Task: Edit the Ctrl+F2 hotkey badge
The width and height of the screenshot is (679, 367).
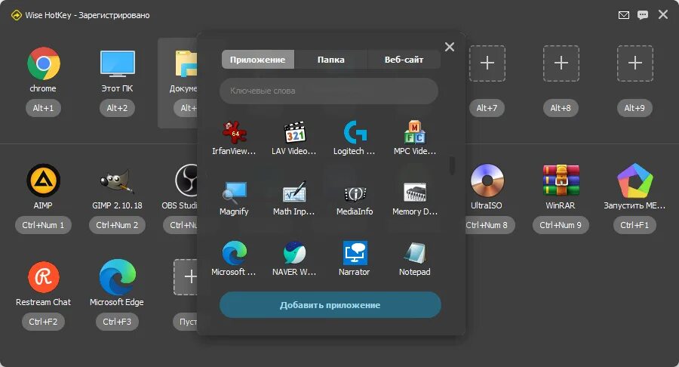Action: 43,322
